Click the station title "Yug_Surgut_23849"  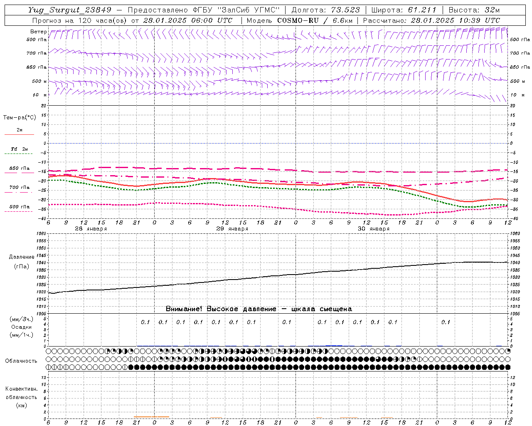point(70,10)
